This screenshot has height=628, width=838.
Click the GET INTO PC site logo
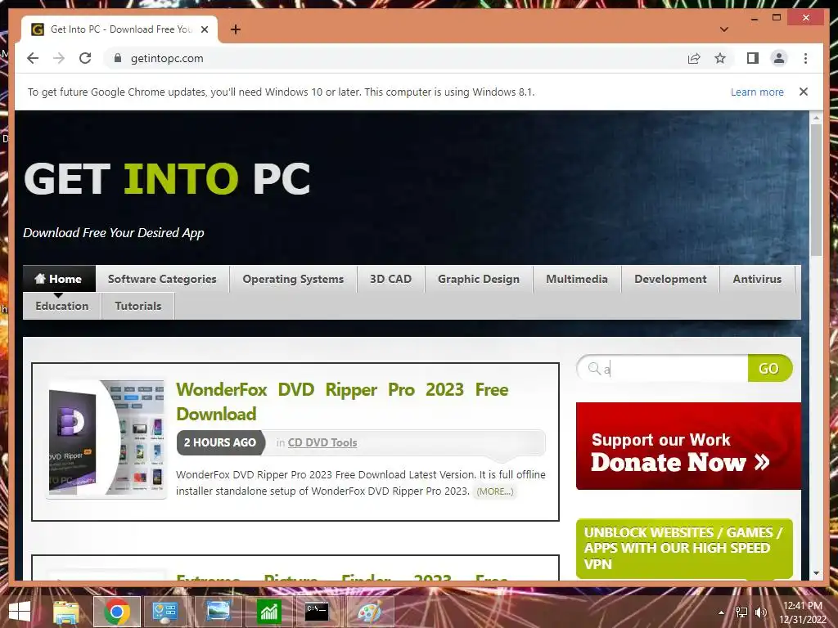coord(167,179)
